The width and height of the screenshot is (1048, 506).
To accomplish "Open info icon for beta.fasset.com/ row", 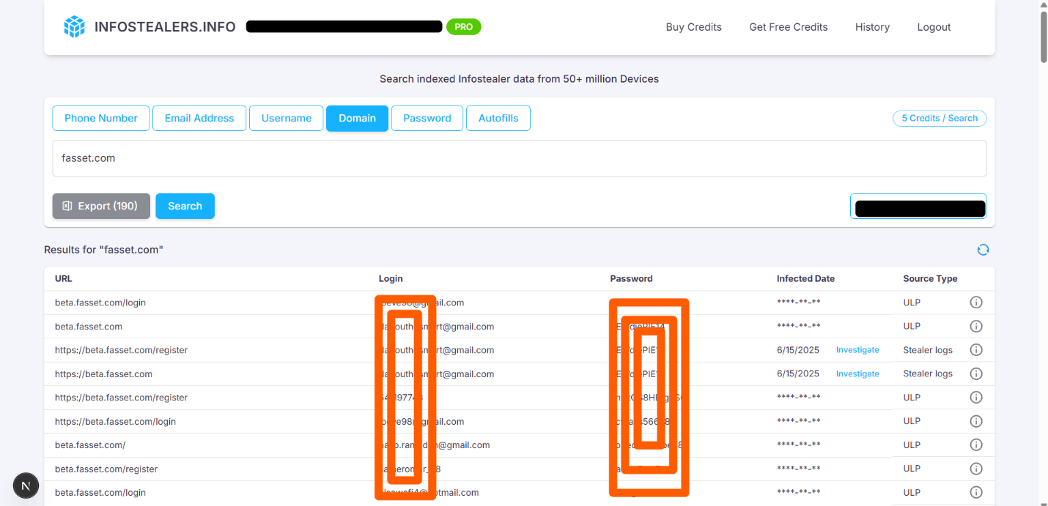I will [x=976, y=445].
